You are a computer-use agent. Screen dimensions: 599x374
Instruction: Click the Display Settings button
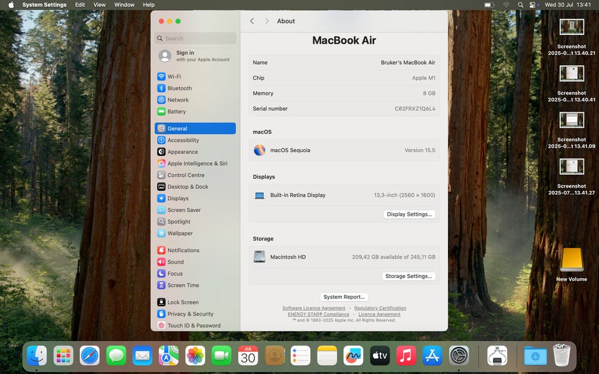409,214
